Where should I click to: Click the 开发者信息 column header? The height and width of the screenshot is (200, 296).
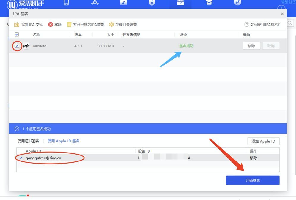(131, 35)
